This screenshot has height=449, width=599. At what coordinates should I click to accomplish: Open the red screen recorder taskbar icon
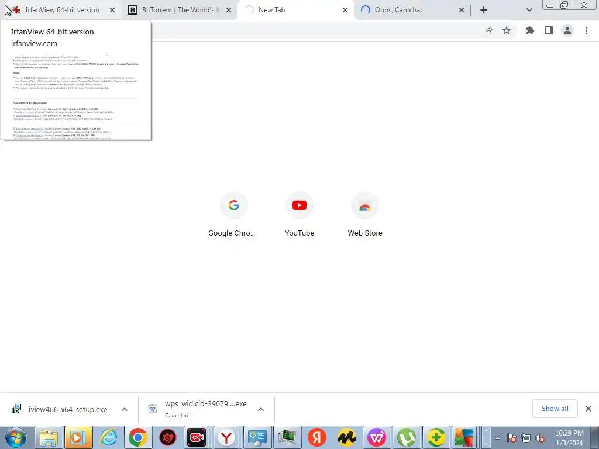point(197,437)
